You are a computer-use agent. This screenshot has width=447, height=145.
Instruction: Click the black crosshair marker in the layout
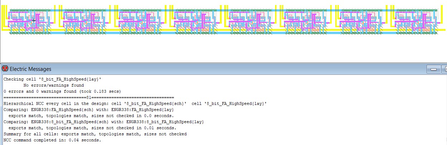34,21
